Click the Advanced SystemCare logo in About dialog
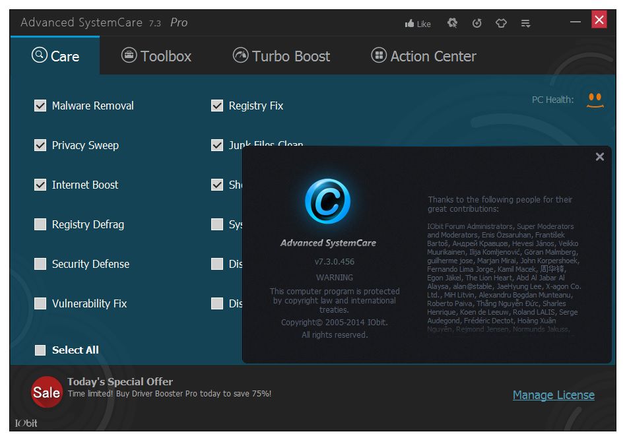 (x=327, y=201)
